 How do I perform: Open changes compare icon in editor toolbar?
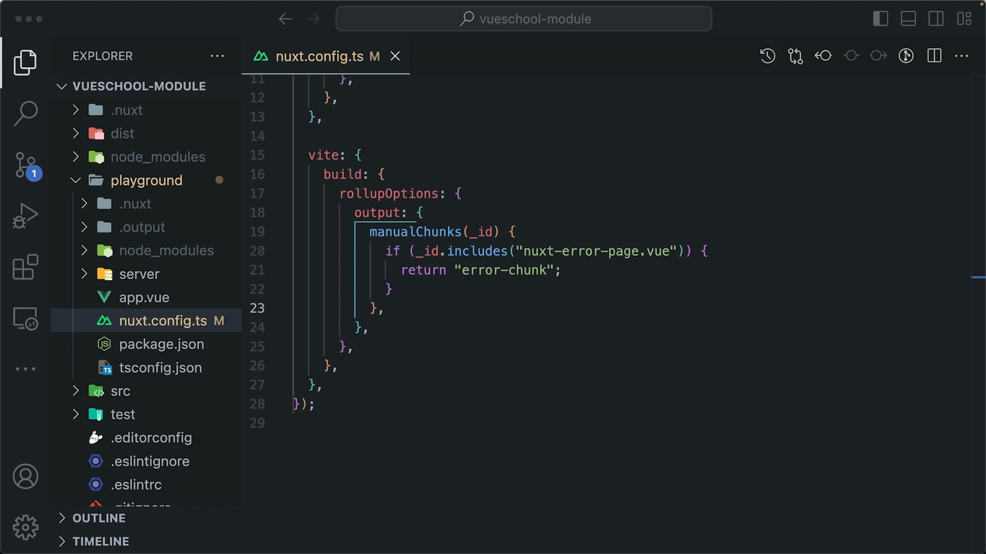[x=795, y=56]
